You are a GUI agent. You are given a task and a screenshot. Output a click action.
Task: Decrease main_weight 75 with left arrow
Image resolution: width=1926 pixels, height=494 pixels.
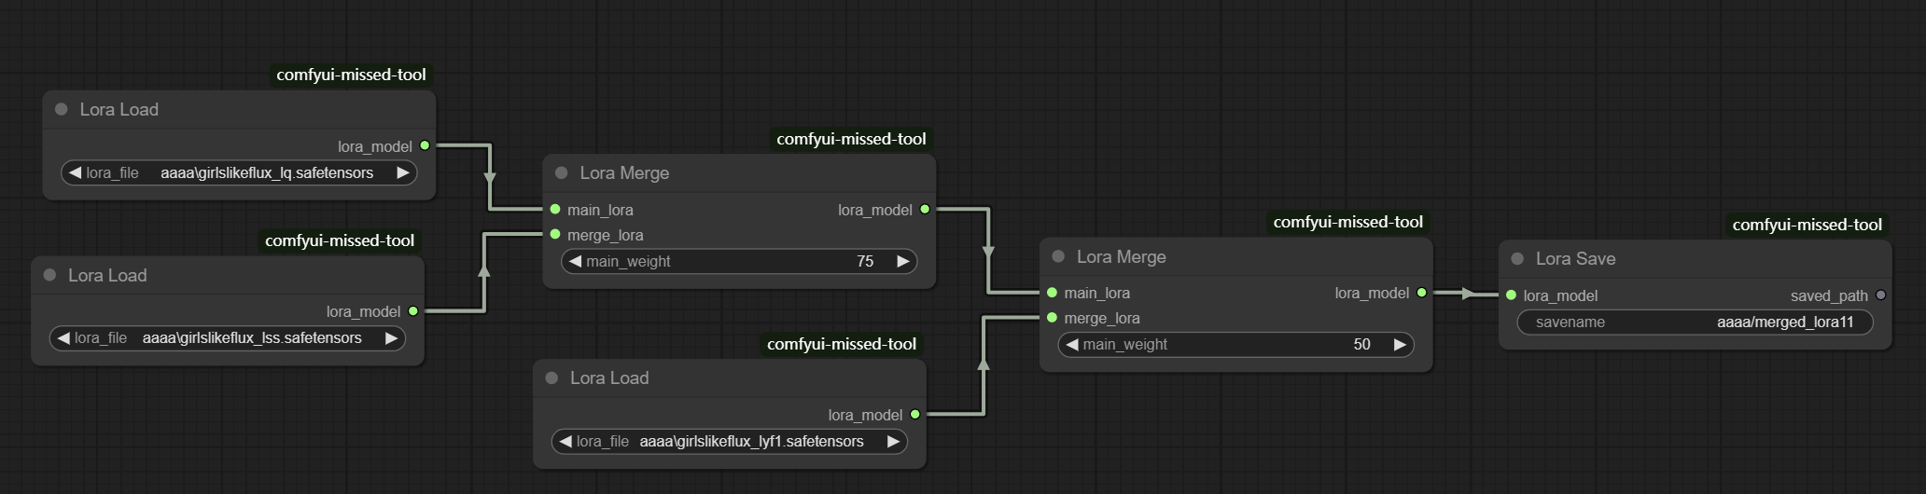(x=576, y=261)
